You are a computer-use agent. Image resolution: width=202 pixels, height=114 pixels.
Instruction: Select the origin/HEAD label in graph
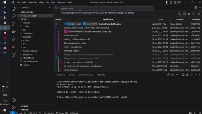pyautogui.click(x=91, y=24)
